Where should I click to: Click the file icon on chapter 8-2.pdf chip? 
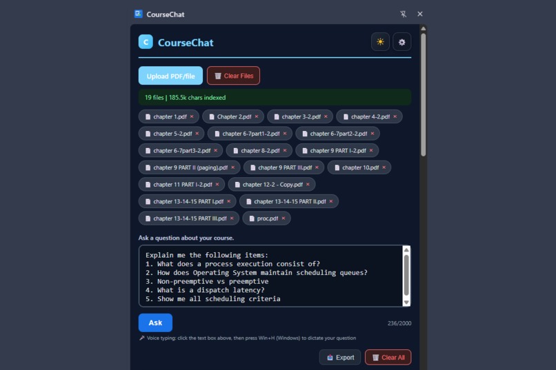[235, 150]
